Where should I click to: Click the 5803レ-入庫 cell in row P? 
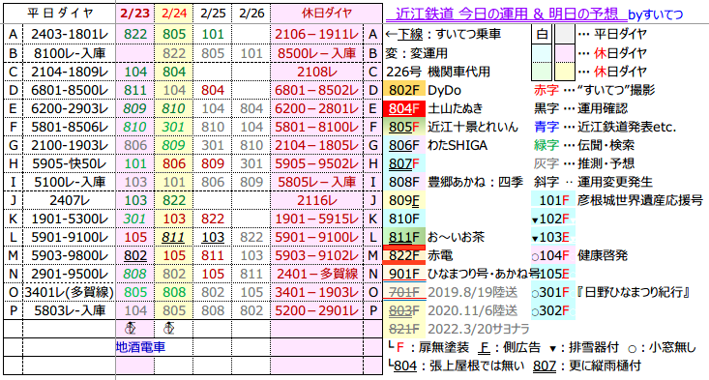coord(70,310)
